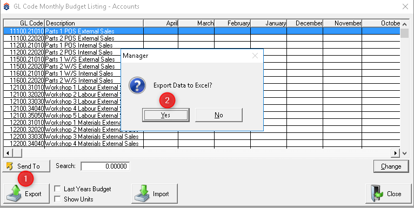Click the March column header
The width and height of the screenshot is (414, 208).
click(196, 23)
